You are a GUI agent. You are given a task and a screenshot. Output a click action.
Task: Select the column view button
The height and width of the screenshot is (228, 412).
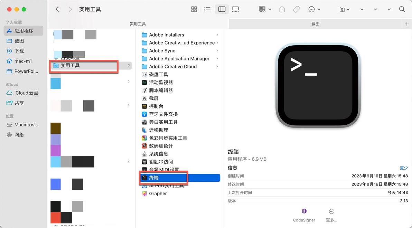coord(222,9)
